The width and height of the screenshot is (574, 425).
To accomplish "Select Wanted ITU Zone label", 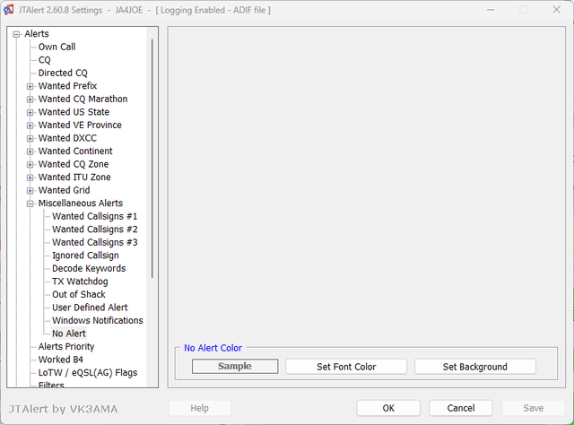I will click(74, 178).
